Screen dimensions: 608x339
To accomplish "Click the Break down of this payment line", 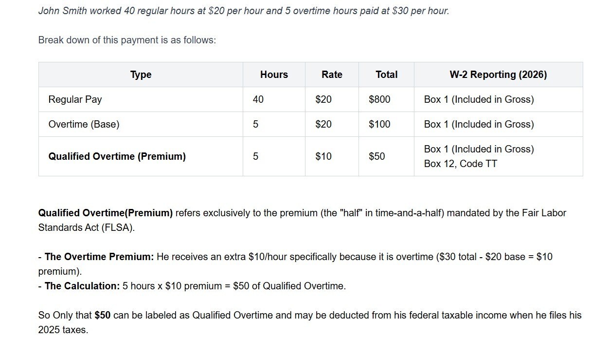I will coord(127,40).
